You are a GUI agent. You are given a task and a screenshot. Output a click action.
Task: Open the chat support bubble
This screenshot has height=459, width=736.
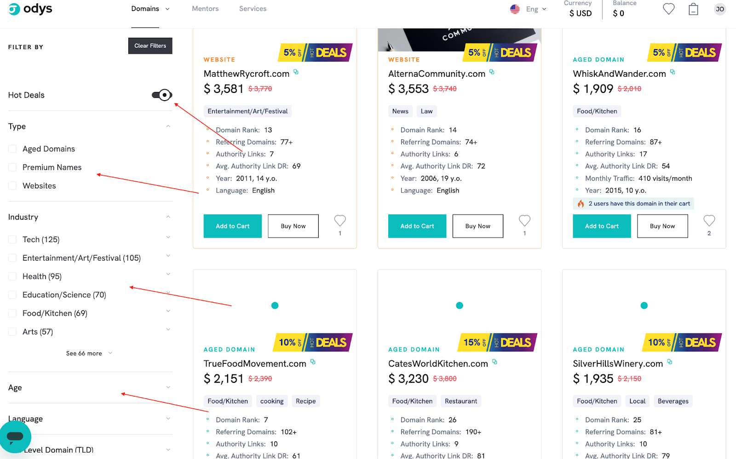(15, 436)
